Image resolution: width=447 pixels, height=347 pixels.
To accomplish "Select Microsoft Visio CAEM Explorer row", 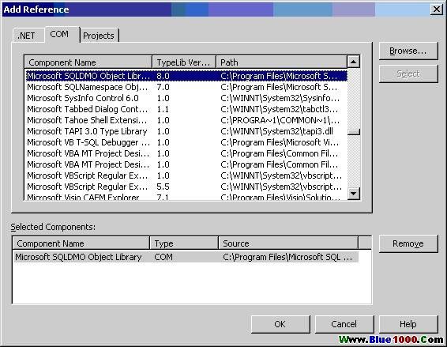I will (x=186, y=197).
